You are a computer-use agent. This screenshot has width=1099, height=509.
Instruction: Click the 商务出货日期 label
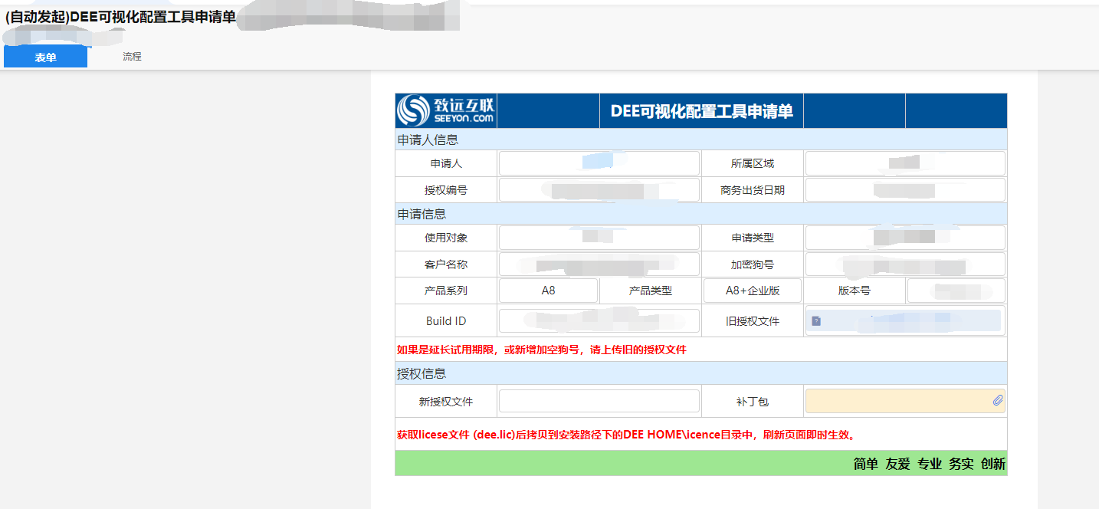click(x=753, y=190)
